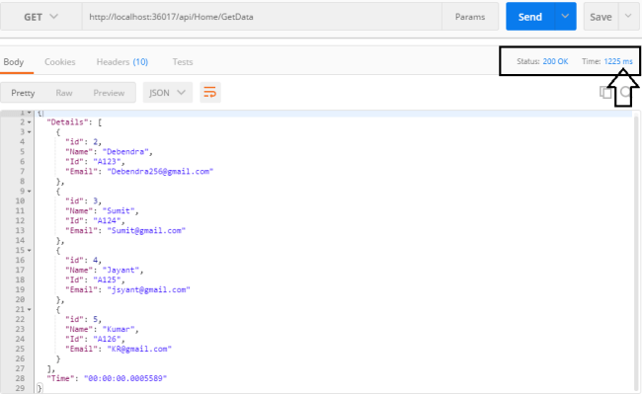Open the Save options dropdown arrow
This screenshot has width=642, height=396.
pyautogui.click(x=628, y=17)
